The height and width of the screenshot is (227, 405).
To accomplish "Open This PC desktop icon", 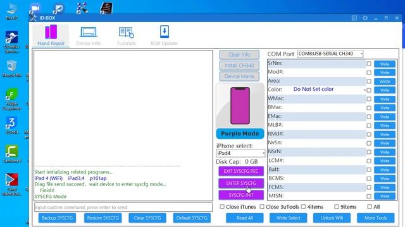I will [x=11, y=11].
